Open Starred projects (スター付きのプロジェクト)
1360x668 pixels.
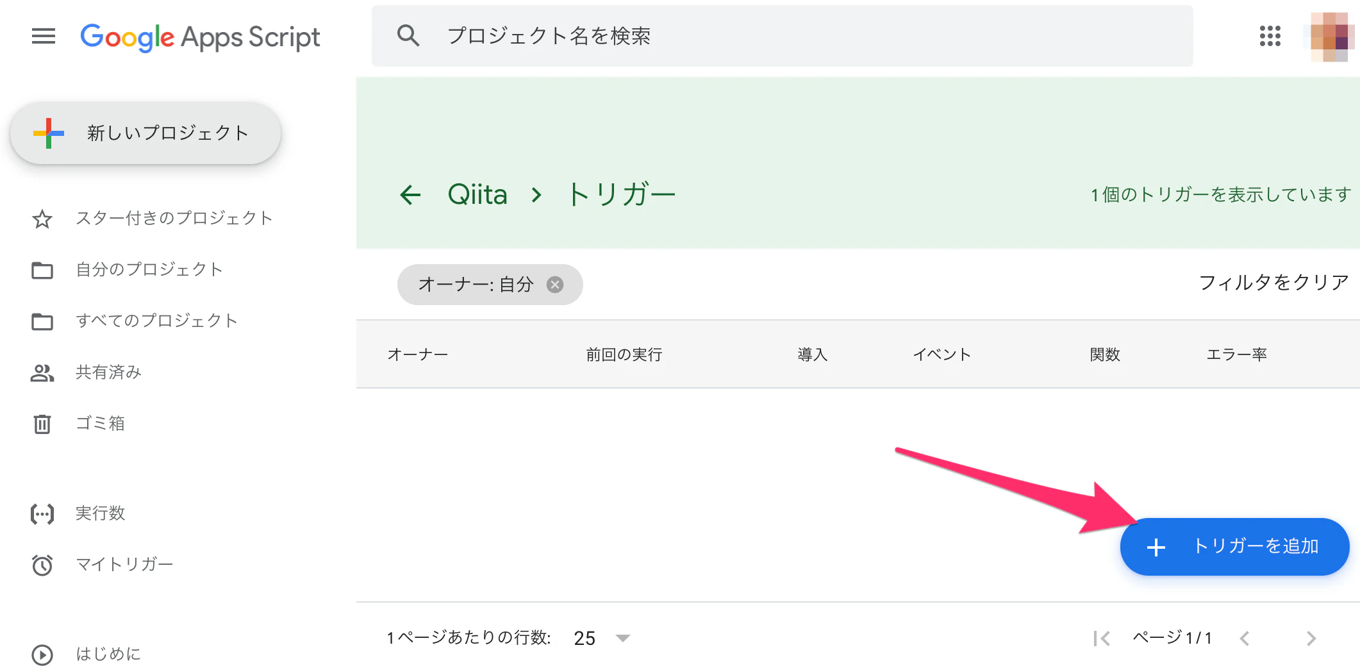tap(151, 219)
